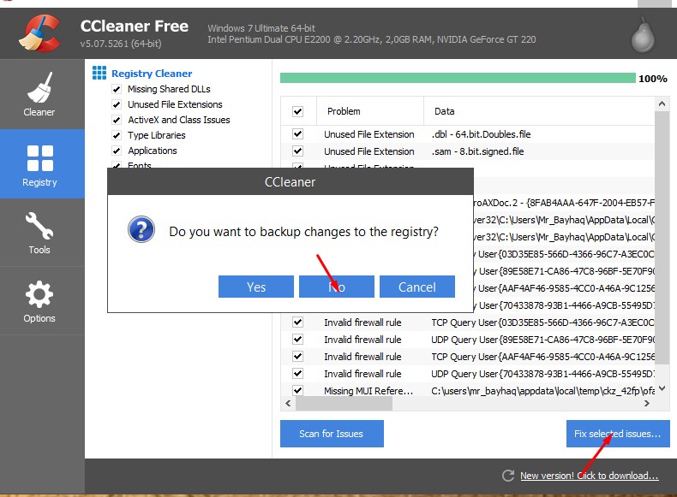Screen dimensions: 677x497
Task: Open the Tools wrench section
Action: pos(39,233)
